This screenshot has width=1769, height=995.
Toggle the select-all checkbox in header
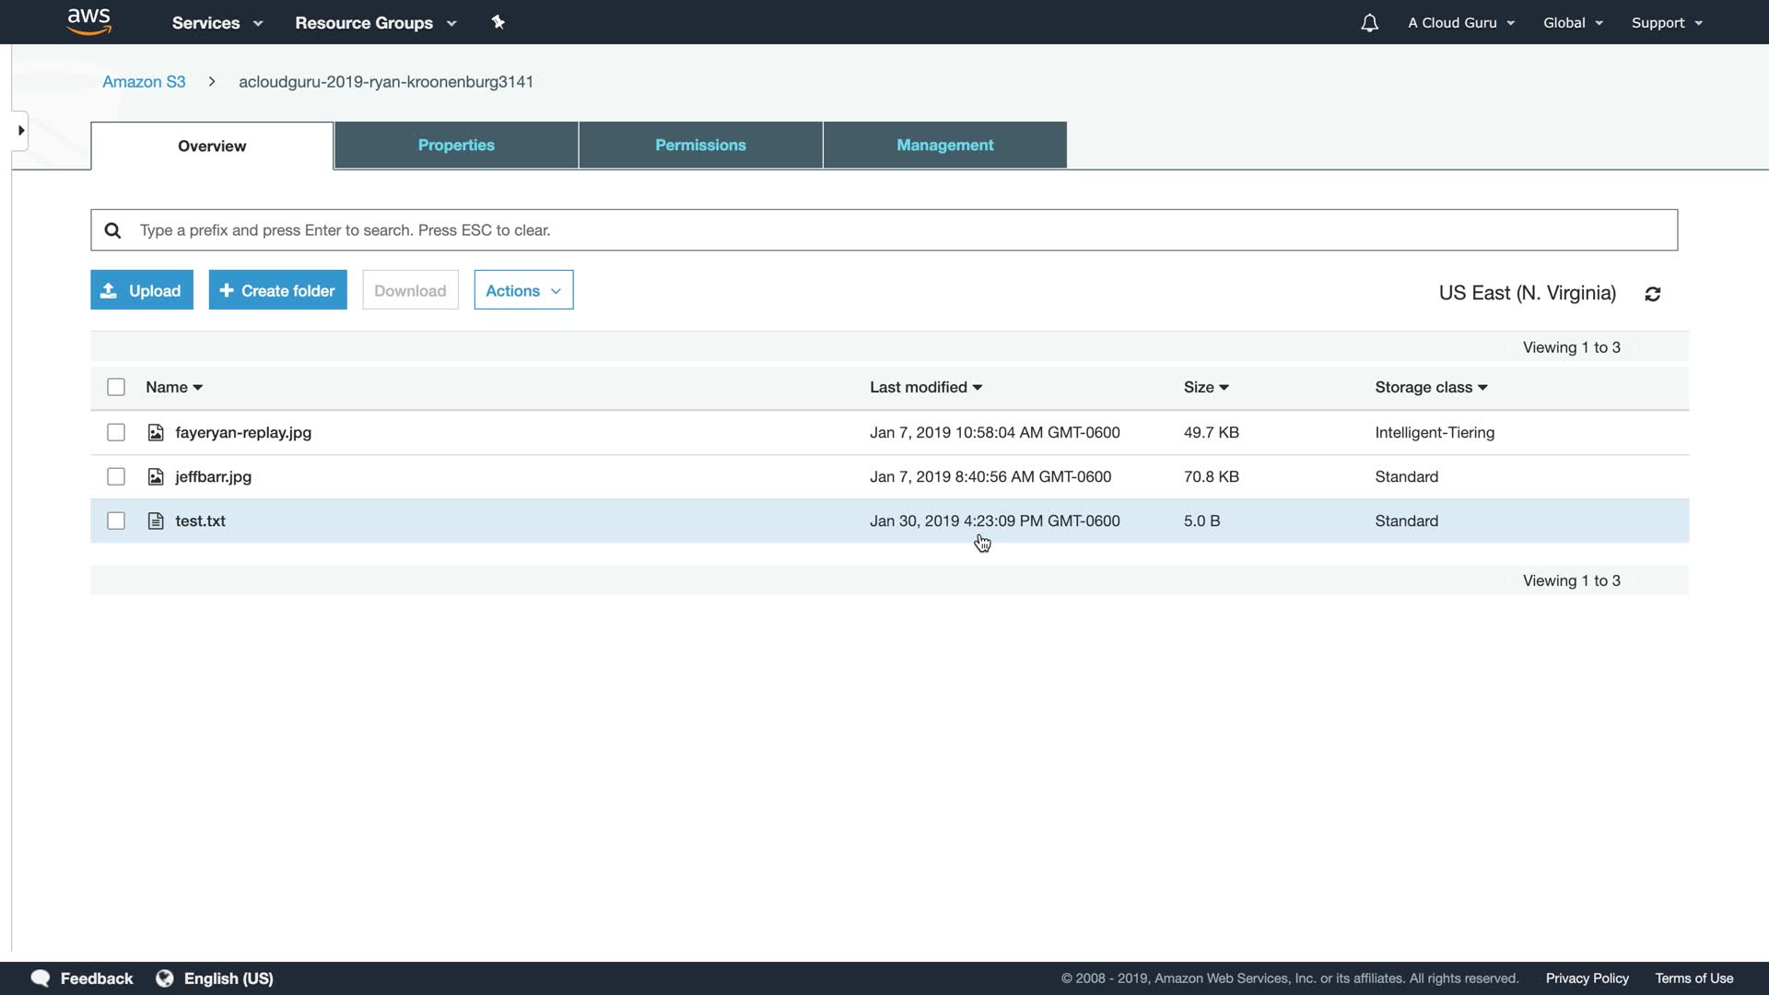(x=116, y=388)
